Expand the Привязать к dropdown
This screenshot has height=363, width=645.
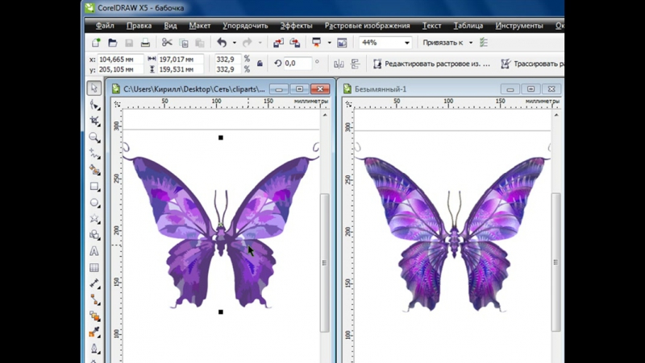click(471, 43)
